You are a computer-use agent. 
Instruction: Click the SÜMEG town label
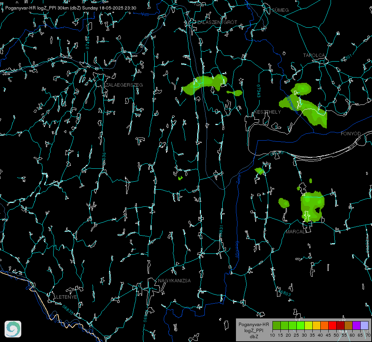coord(280,10)
